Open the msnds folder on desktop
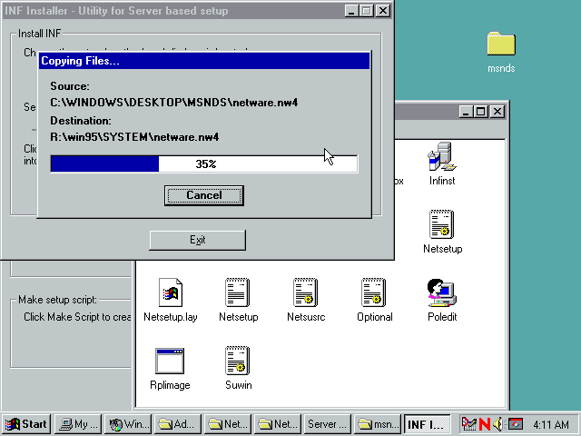This screenshot has width=581, height=436. (501, 52)
